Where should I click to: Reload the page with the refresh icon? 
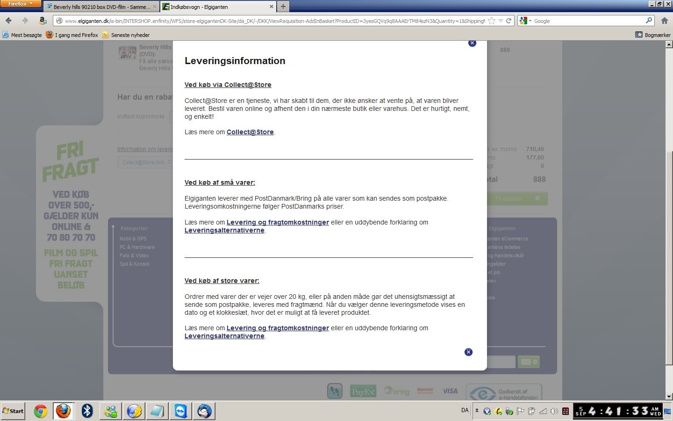tap(508, 21)
